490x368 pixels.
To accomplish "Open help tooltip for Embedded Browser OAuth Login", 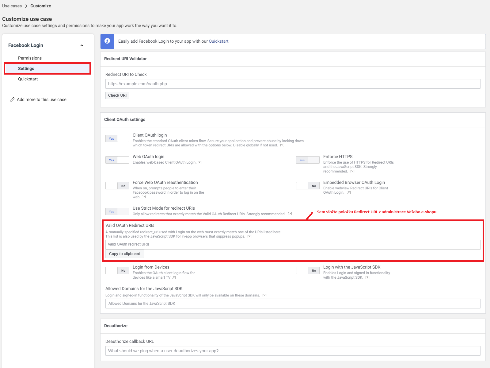I will [349, 192].
